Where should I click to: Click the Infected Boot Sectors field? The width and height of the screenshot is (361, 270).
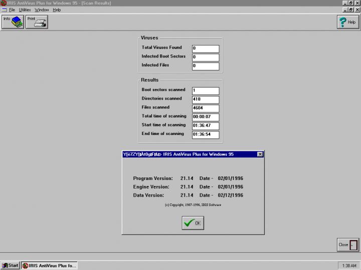point(205,57)
